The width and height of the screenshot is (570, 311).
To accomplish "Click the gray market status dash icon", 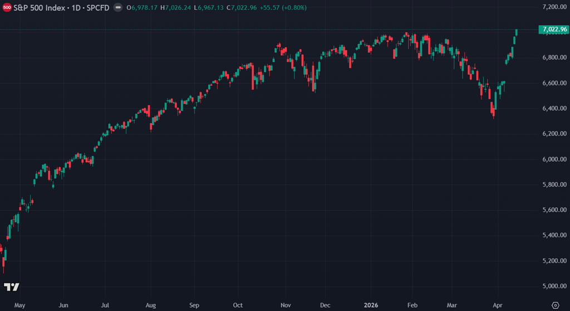I will tap(117, 8).
